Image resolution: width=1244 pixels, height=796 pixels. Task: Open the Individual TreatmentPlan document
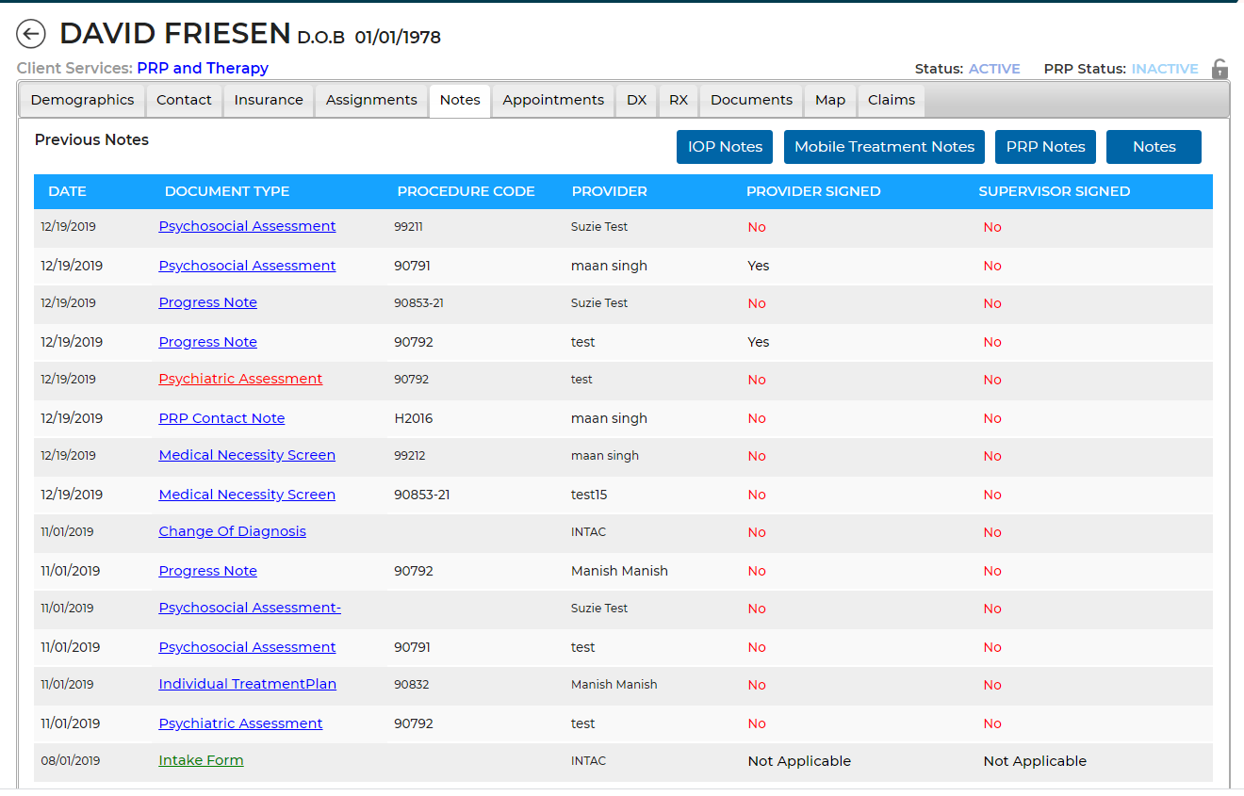pyautogui.click(x=247, y=684)
